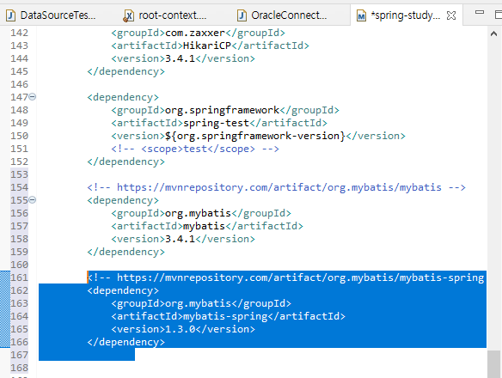Close the spring-study editor tab

[x=451, y=15]
